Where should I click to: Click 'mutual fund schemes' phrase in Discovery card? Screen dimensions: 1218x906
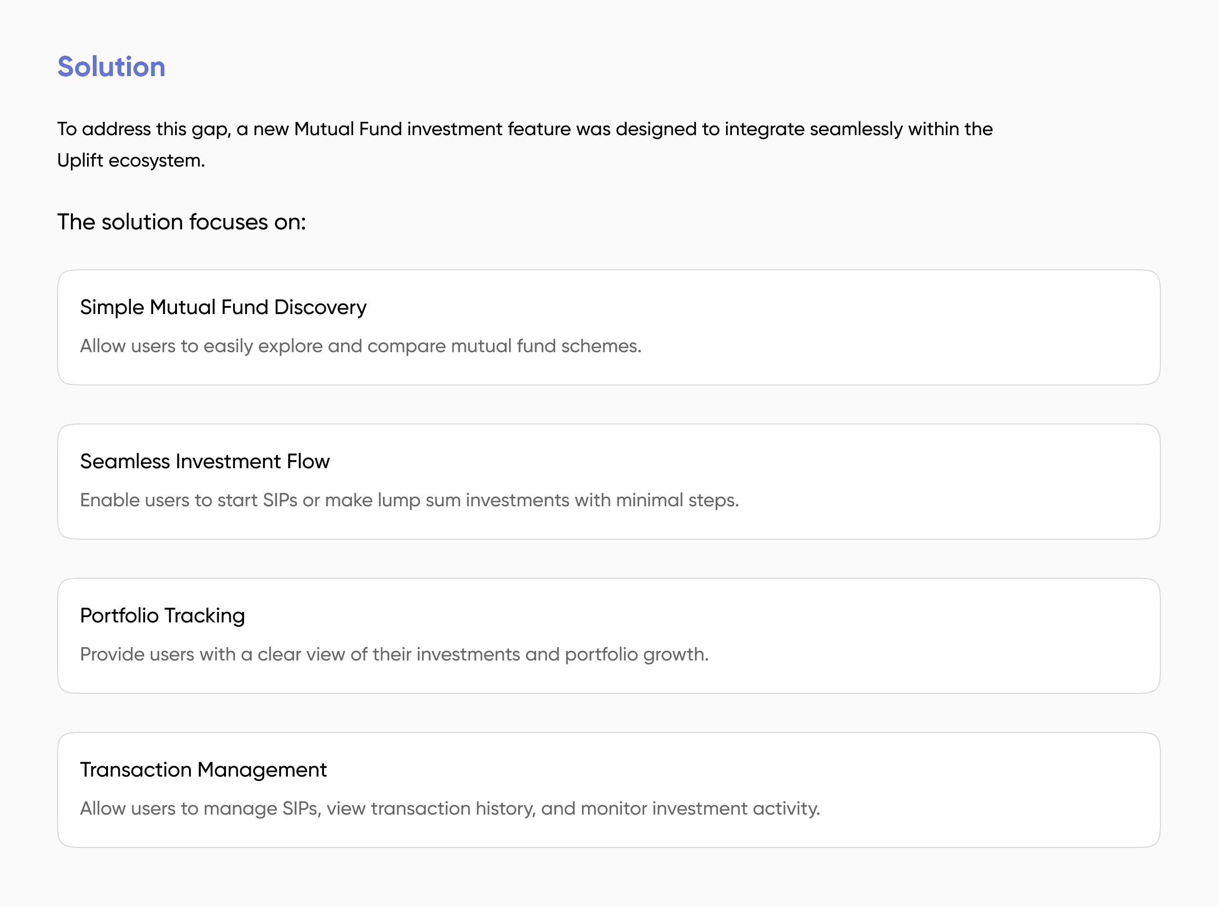tap(545, 346)
